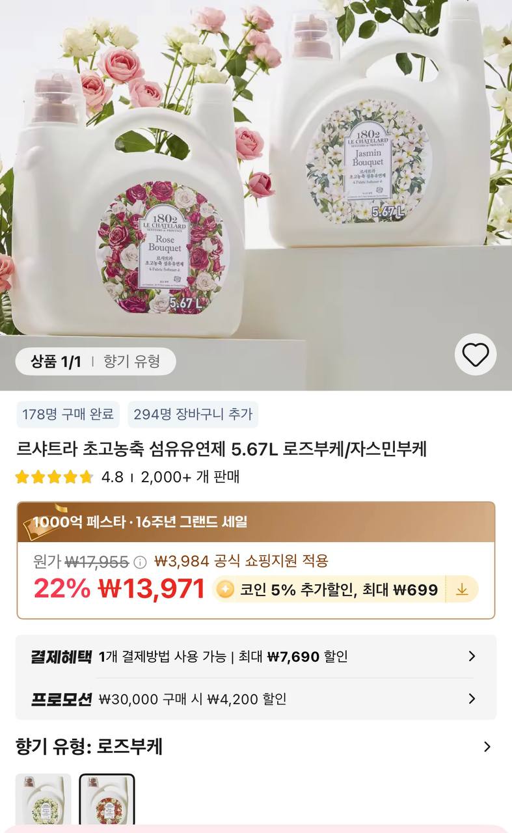Click the five-star rating icons
Viewport: 512px width, 833px height.
point(55,477)
